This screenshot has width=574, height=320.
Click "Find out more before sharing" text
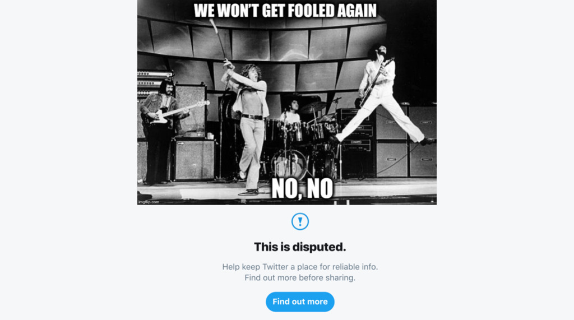pos(300,277)
